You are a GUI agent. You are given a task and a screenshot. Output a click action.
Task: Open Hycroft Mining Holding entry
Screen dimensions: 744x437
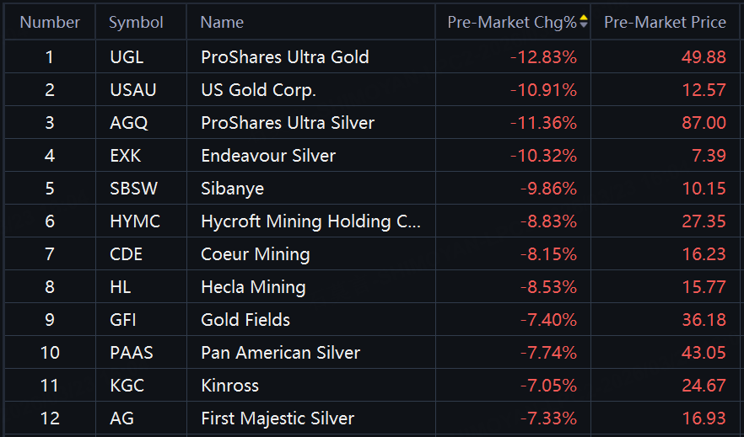(310, 221)
